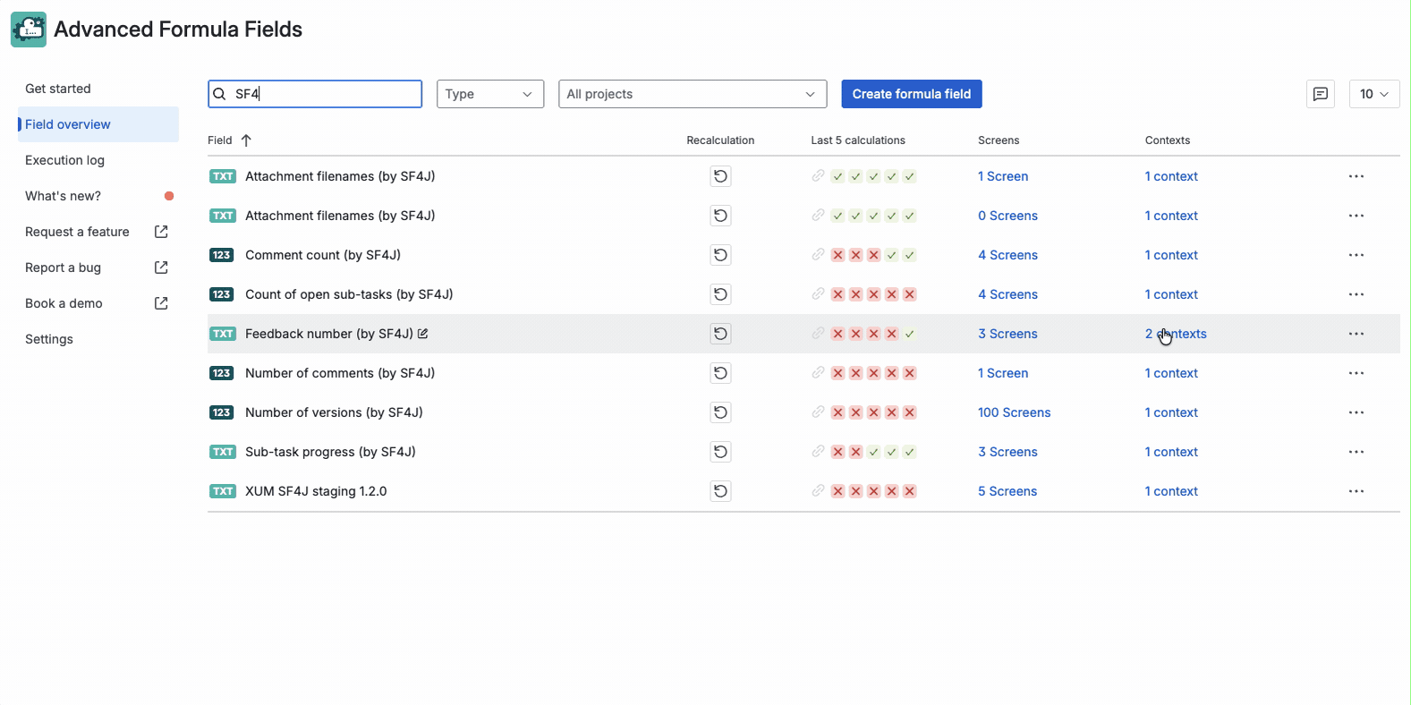Go to Execution log in sidebar
The width and height of the screenshot is (1411, 705).
64,160
